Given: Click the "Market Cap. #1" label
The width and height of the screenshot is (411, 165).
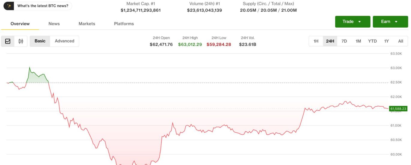Looking at the screenshot, I should click(141, 4).
